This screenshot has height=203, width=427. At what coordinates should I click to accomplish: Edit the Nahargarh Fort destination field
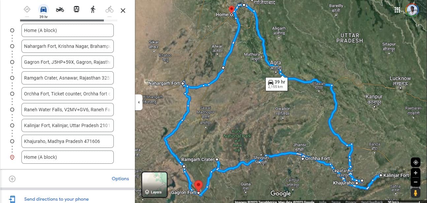[68, 46]
